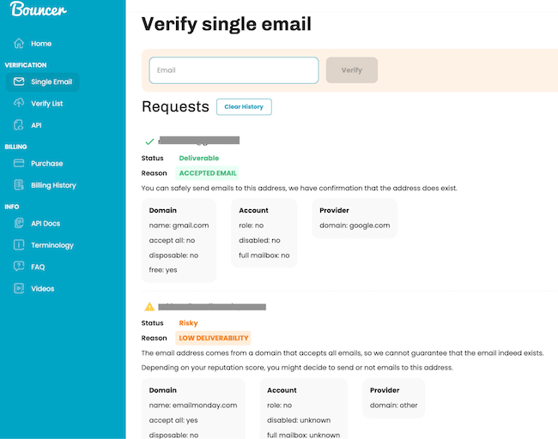
Task: Click the orange risky warning icon
Action: click(149, 306)
